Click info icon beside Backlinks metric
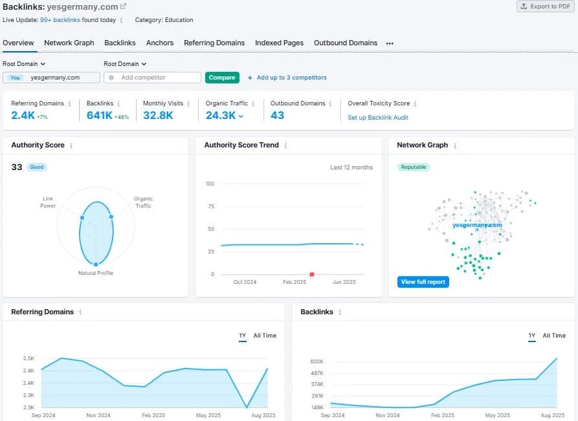578x421 pixels. pos(118,103)
